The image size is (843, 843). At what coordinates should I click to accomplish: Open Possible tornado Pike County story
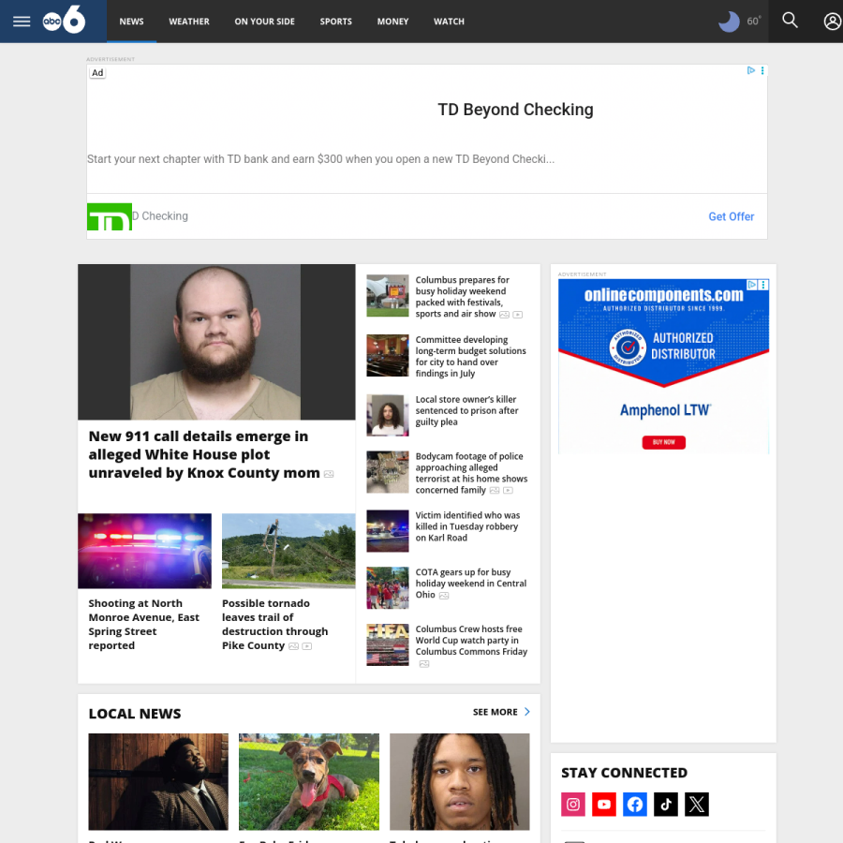274,625
